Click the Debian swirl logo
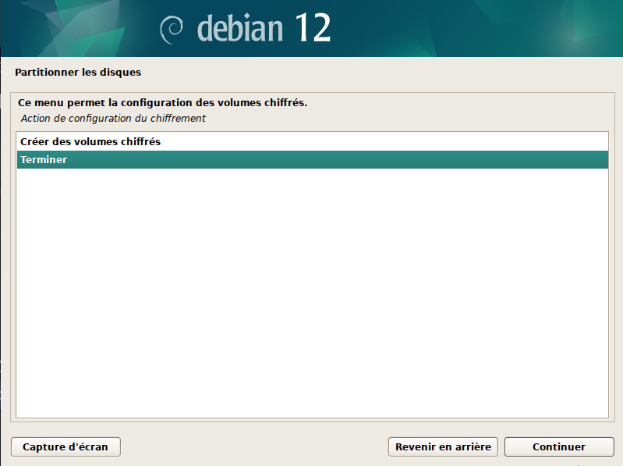623x466 pixels. point(171,30)
